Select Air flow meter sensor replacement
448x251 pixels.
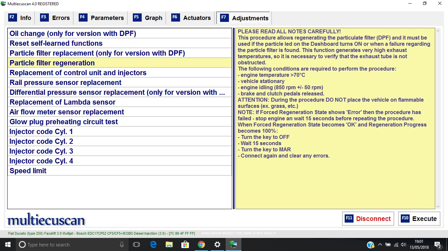(120, 112)
